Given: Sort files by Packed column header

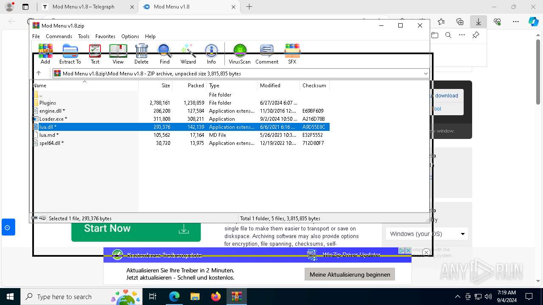Looking at the screenshot, I should pos(190,86).
